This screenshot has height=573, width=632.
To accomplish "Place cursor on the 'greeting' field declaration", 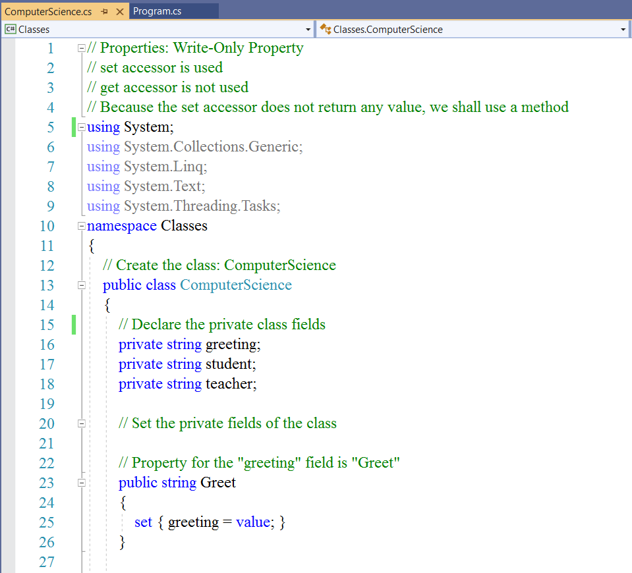I will click(233, 344).
